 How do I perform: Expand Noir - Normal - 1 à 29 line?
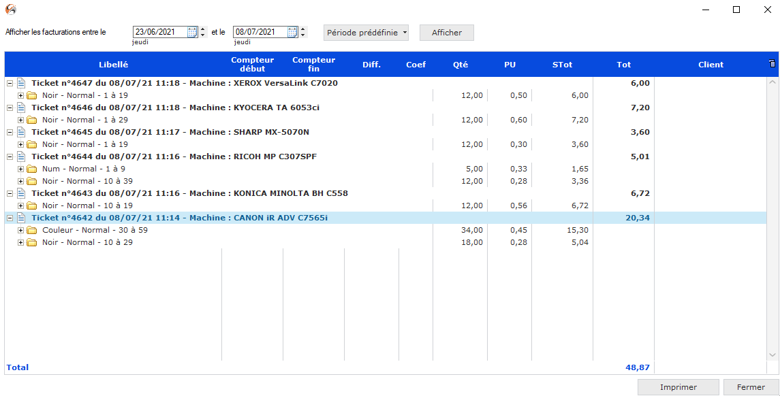coord(20,120)
